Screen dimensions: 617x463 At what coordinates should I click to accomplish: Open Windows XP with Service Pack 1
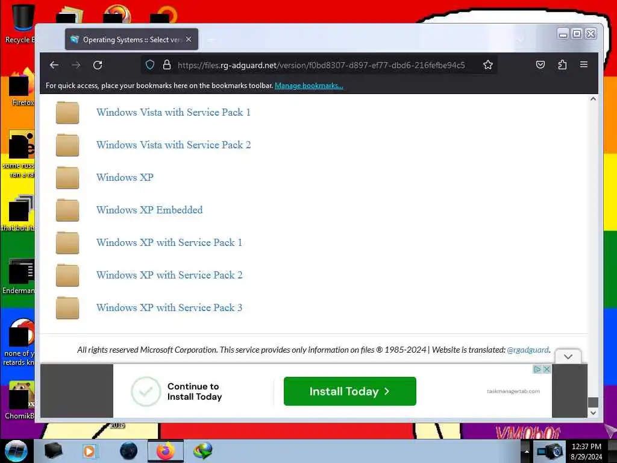click(169, 242)
